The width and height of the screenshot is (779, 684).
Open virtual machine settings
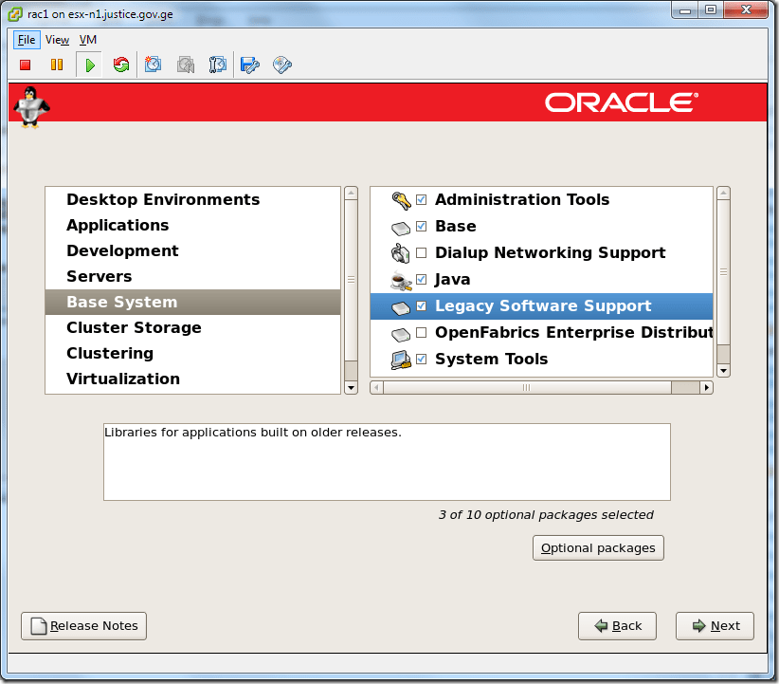click(250, 65)
